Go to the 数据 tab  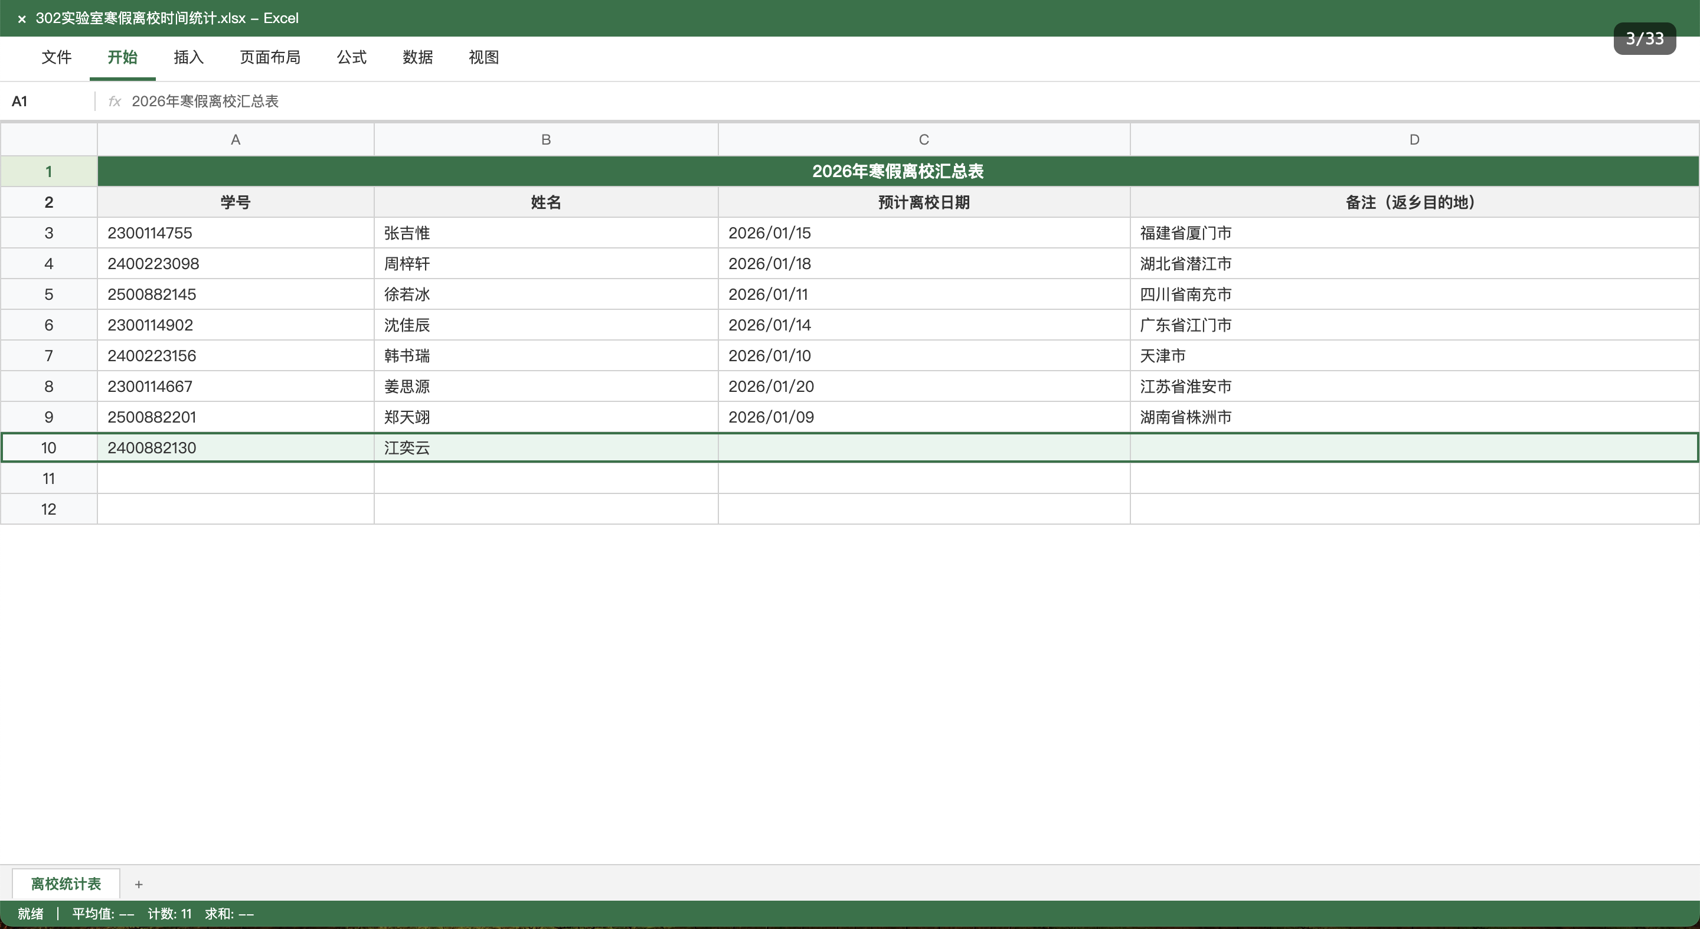(x=417, y=57)
